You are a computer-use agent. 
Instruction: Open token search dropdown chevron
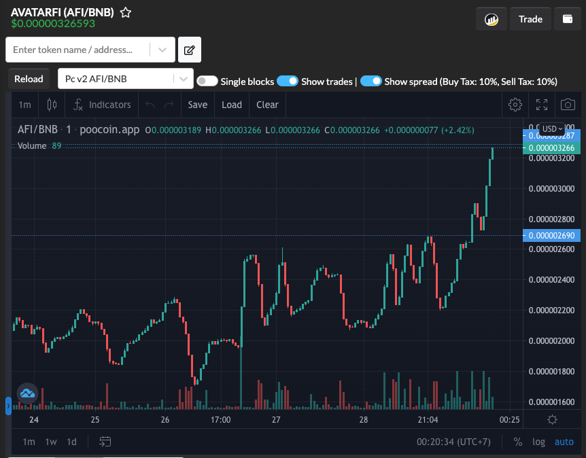(162, 50)
